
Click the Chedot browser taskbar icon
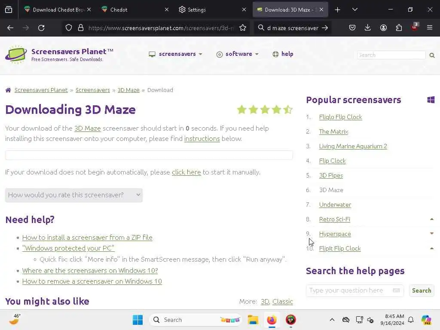pos(291,320)
